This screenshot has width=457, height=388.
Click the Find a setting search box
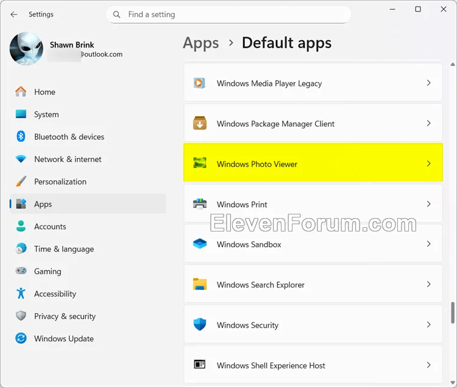click(228, 14)
